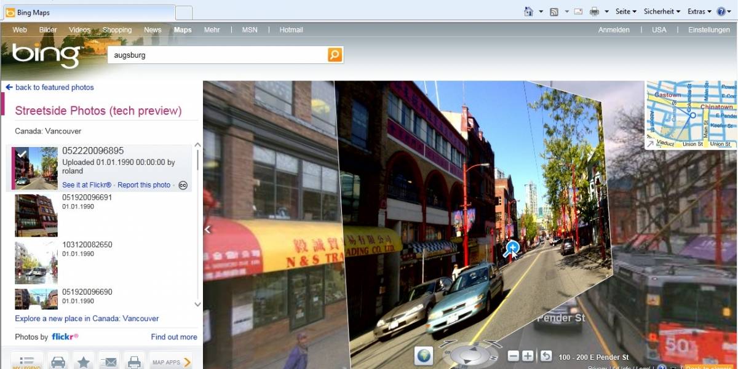This screenshot has width=738, height=369.
Task: Click the zoom magnifier cursor on street
Action: [x=512, y=249]
